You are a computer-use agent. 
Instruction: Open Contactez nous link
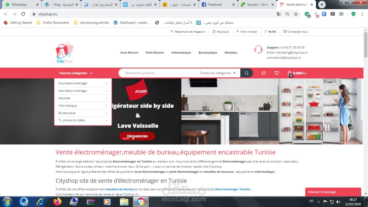coord(296,32)
